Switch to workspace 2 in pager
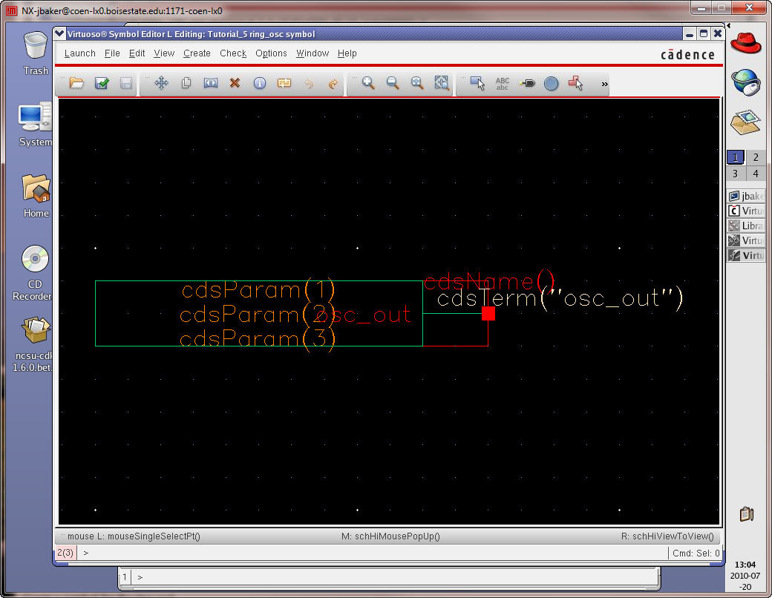Viewport: 772px width, 598px height. (x=756, y=157)
